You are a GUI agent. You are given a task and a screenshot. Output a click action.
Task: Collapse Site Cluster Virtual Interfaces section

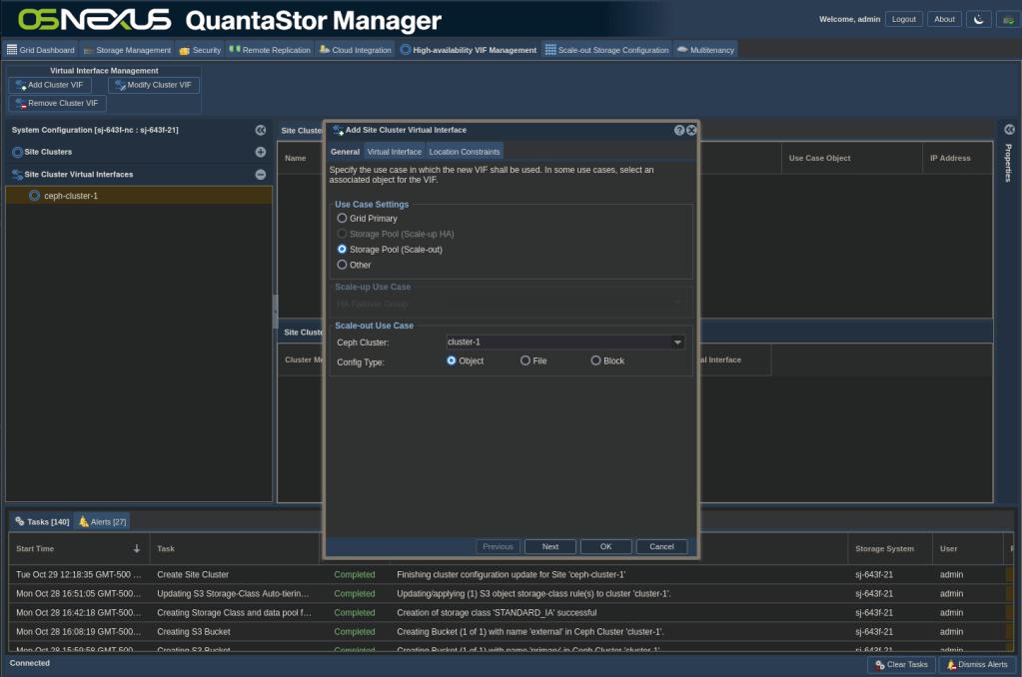pos(260,174)
